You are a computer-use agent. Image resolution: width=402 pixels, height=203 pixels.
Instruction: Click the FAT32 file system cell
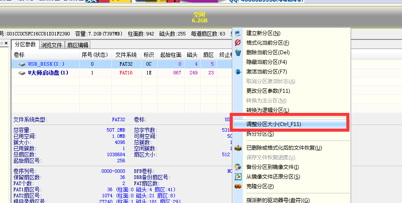pos(126,64)
